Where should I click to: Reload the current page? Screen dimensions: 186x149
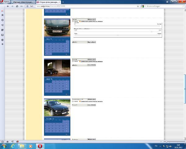click(17, 6)
